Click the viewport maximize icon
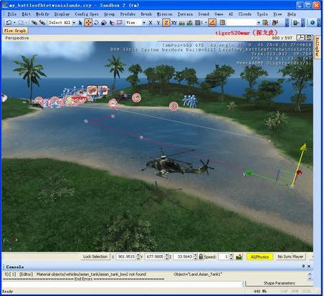This screenshot has width=324, height=296. click(x=309, y=37)
